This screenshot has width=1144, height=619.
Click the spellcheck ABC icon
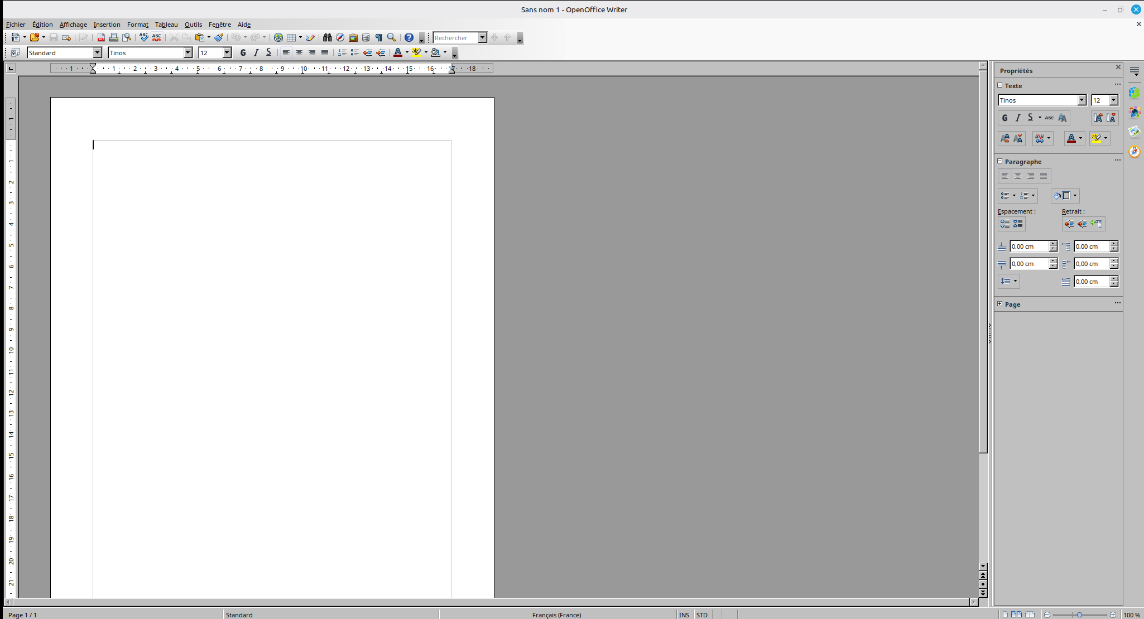point(143,37)
